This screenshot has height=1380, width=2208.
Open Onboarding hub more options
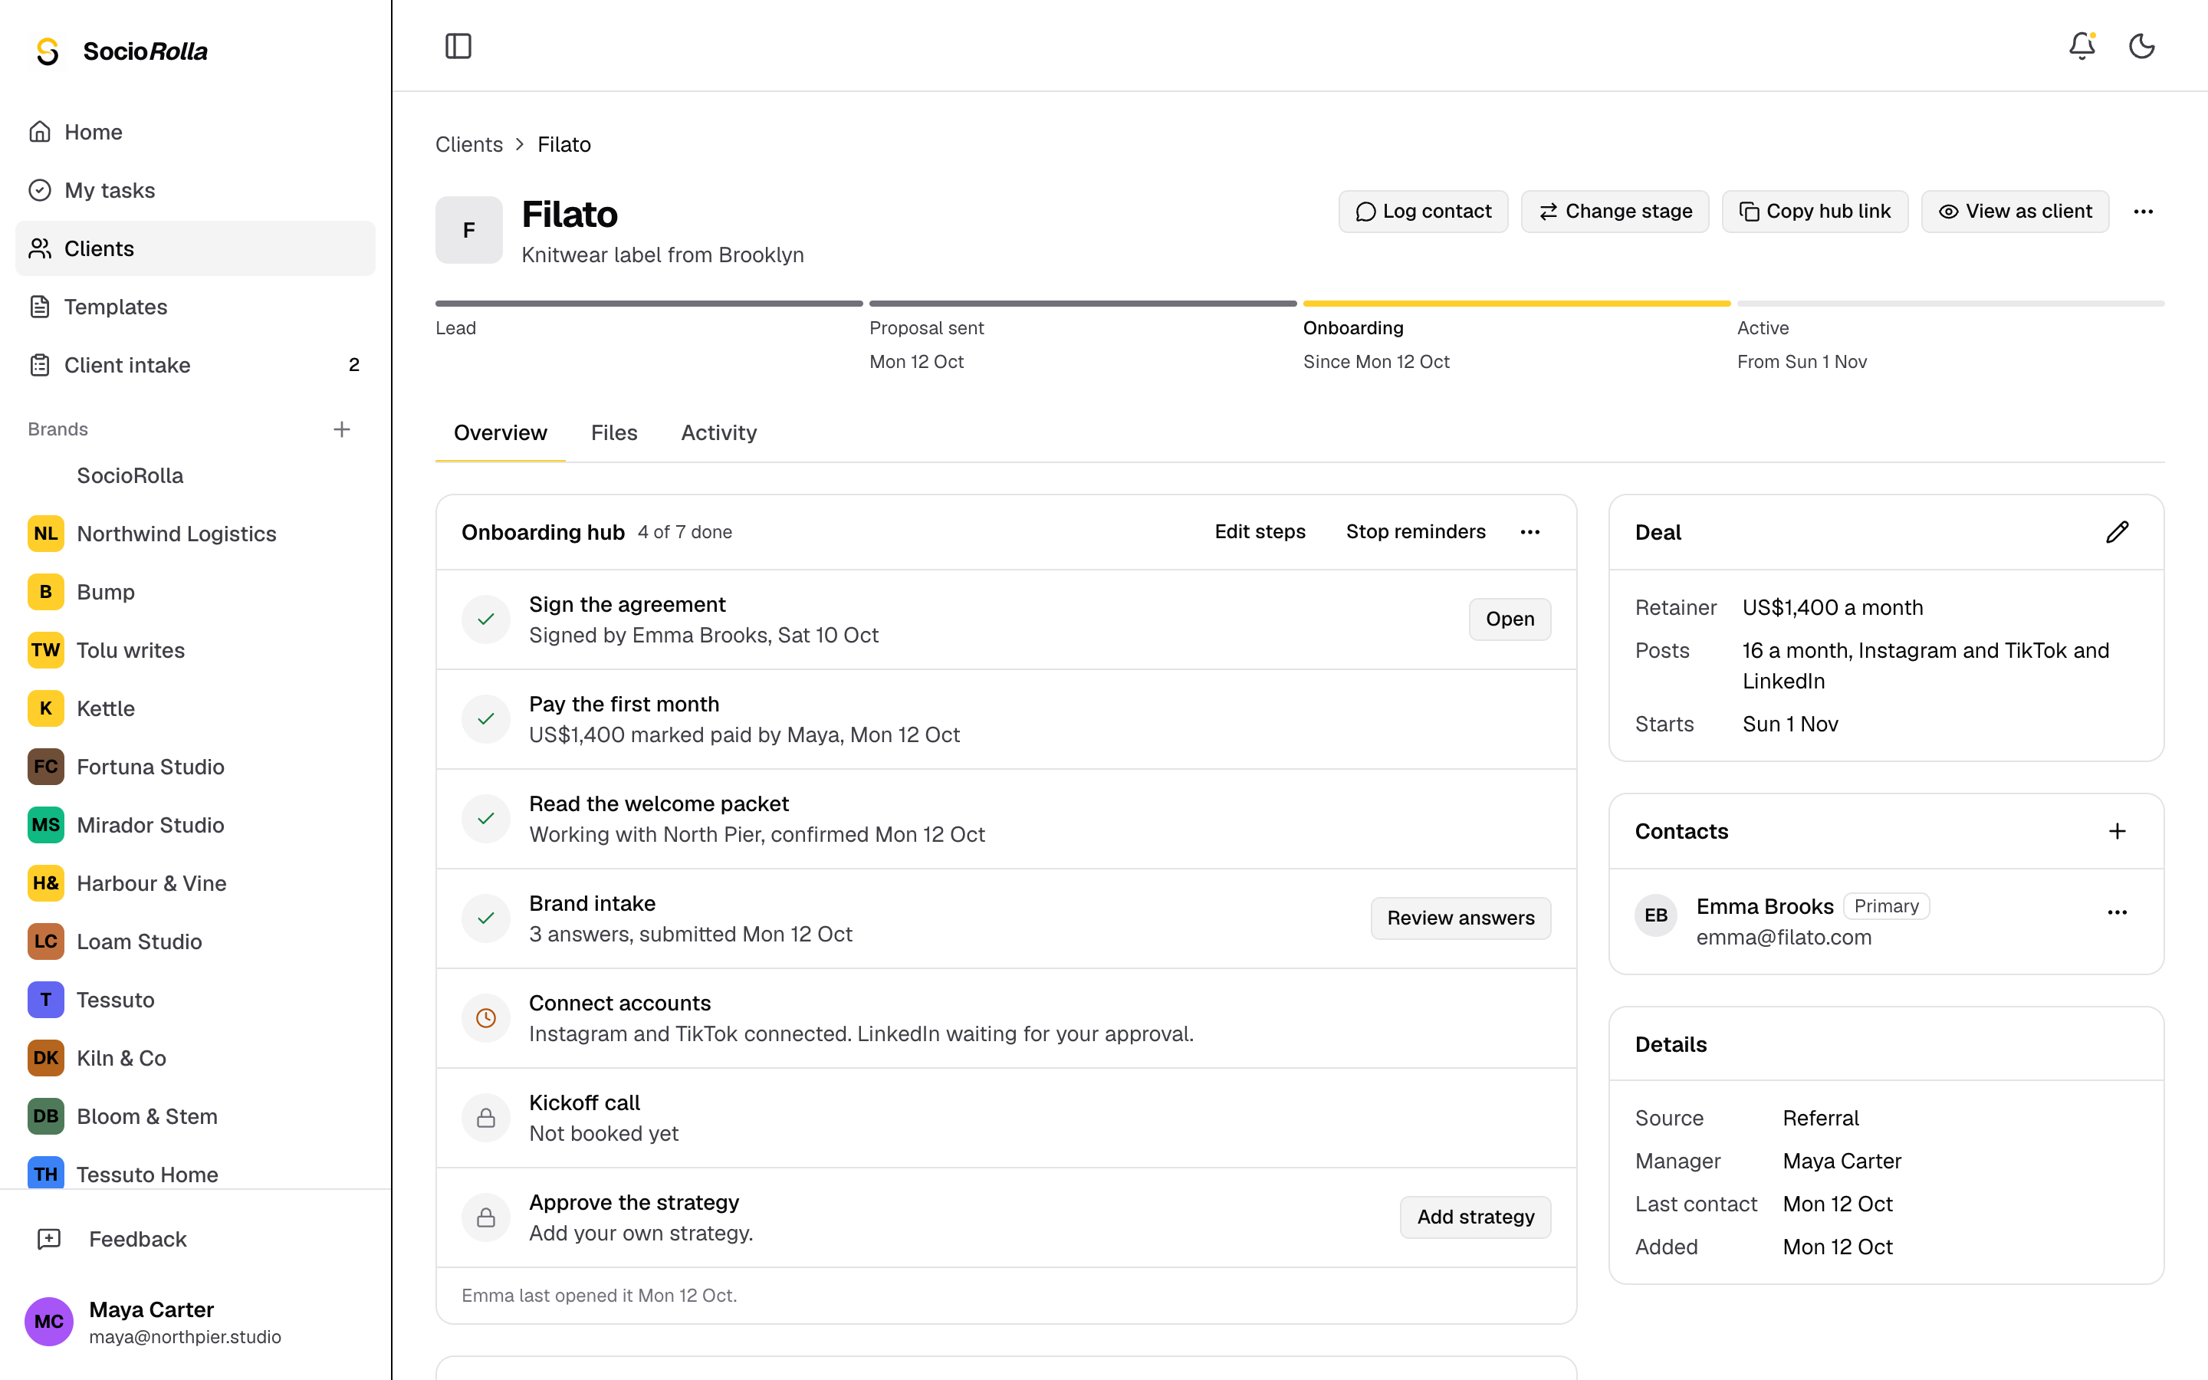[x=1530, y=532]
